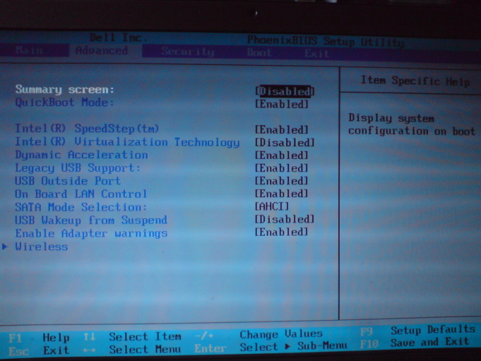Click the Dell Inc. title text

coord(118,38)
